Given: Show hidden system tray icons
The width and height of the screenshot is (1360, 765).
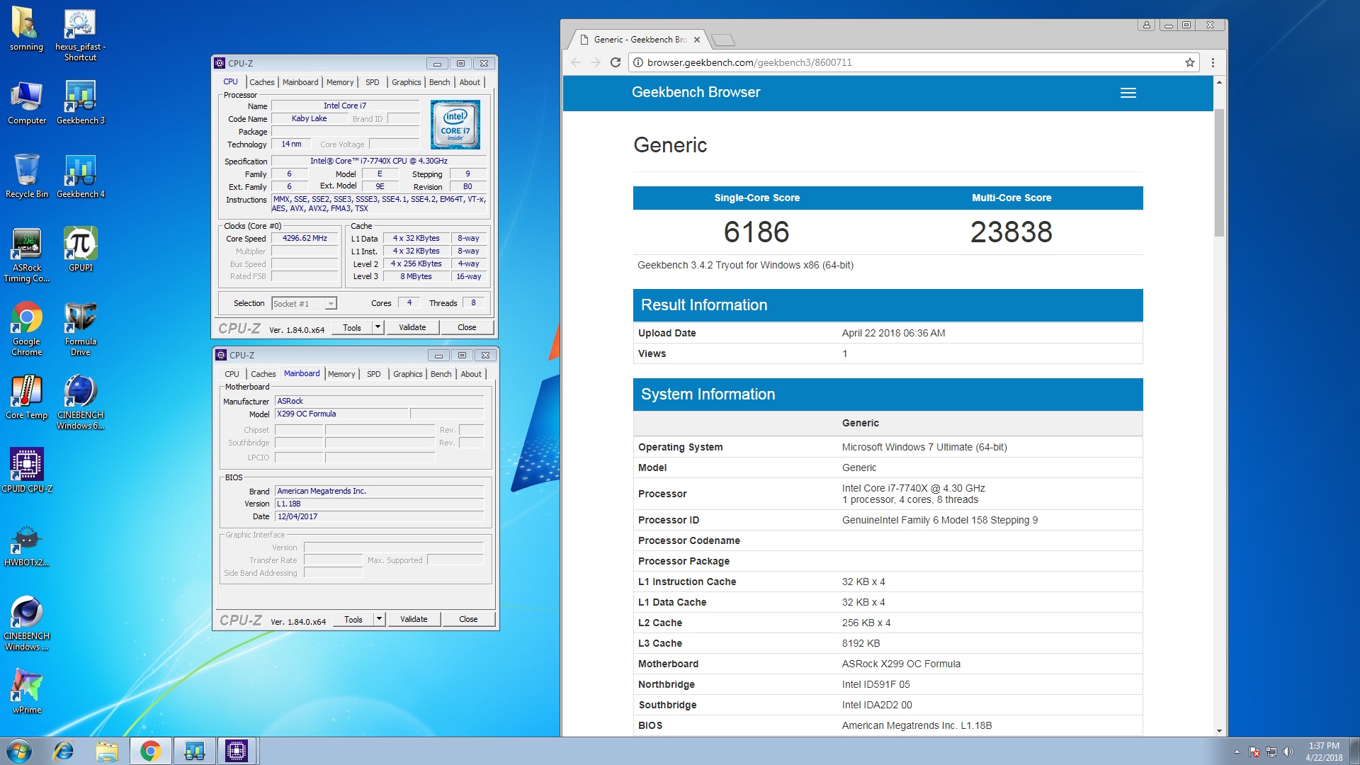Looking at the screenshot, I should (x=1237, y=752).
